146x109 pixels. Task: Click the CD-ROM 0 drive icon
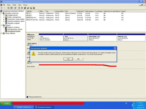(x=28, y=44)
